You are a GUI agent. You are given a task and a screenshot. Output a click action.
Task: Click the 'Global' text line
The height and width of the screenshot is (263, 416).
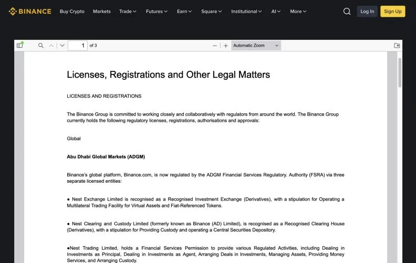pos(74,139)
